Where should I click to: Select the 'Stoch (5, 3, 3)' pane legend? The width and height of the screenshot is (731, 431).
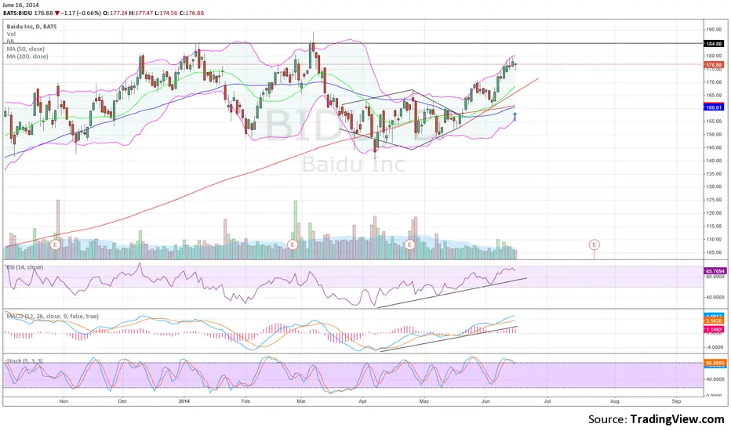tap(25, 360)
